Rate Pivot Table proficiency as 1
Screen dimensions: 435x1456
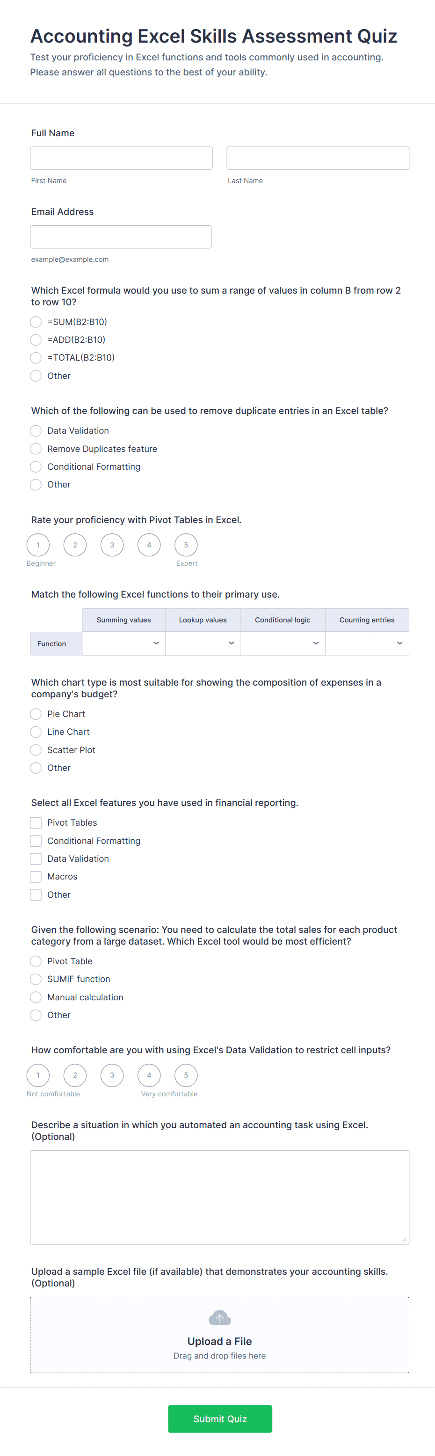pos(38,545)
